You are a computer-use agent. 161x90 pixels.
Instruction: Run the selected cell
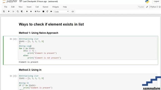pos(37,11)
